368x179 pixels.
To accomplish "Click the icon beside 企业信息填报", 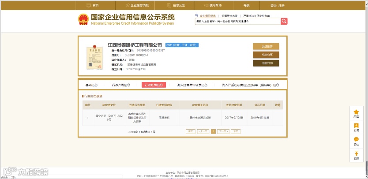I will [x=128, y=5].
